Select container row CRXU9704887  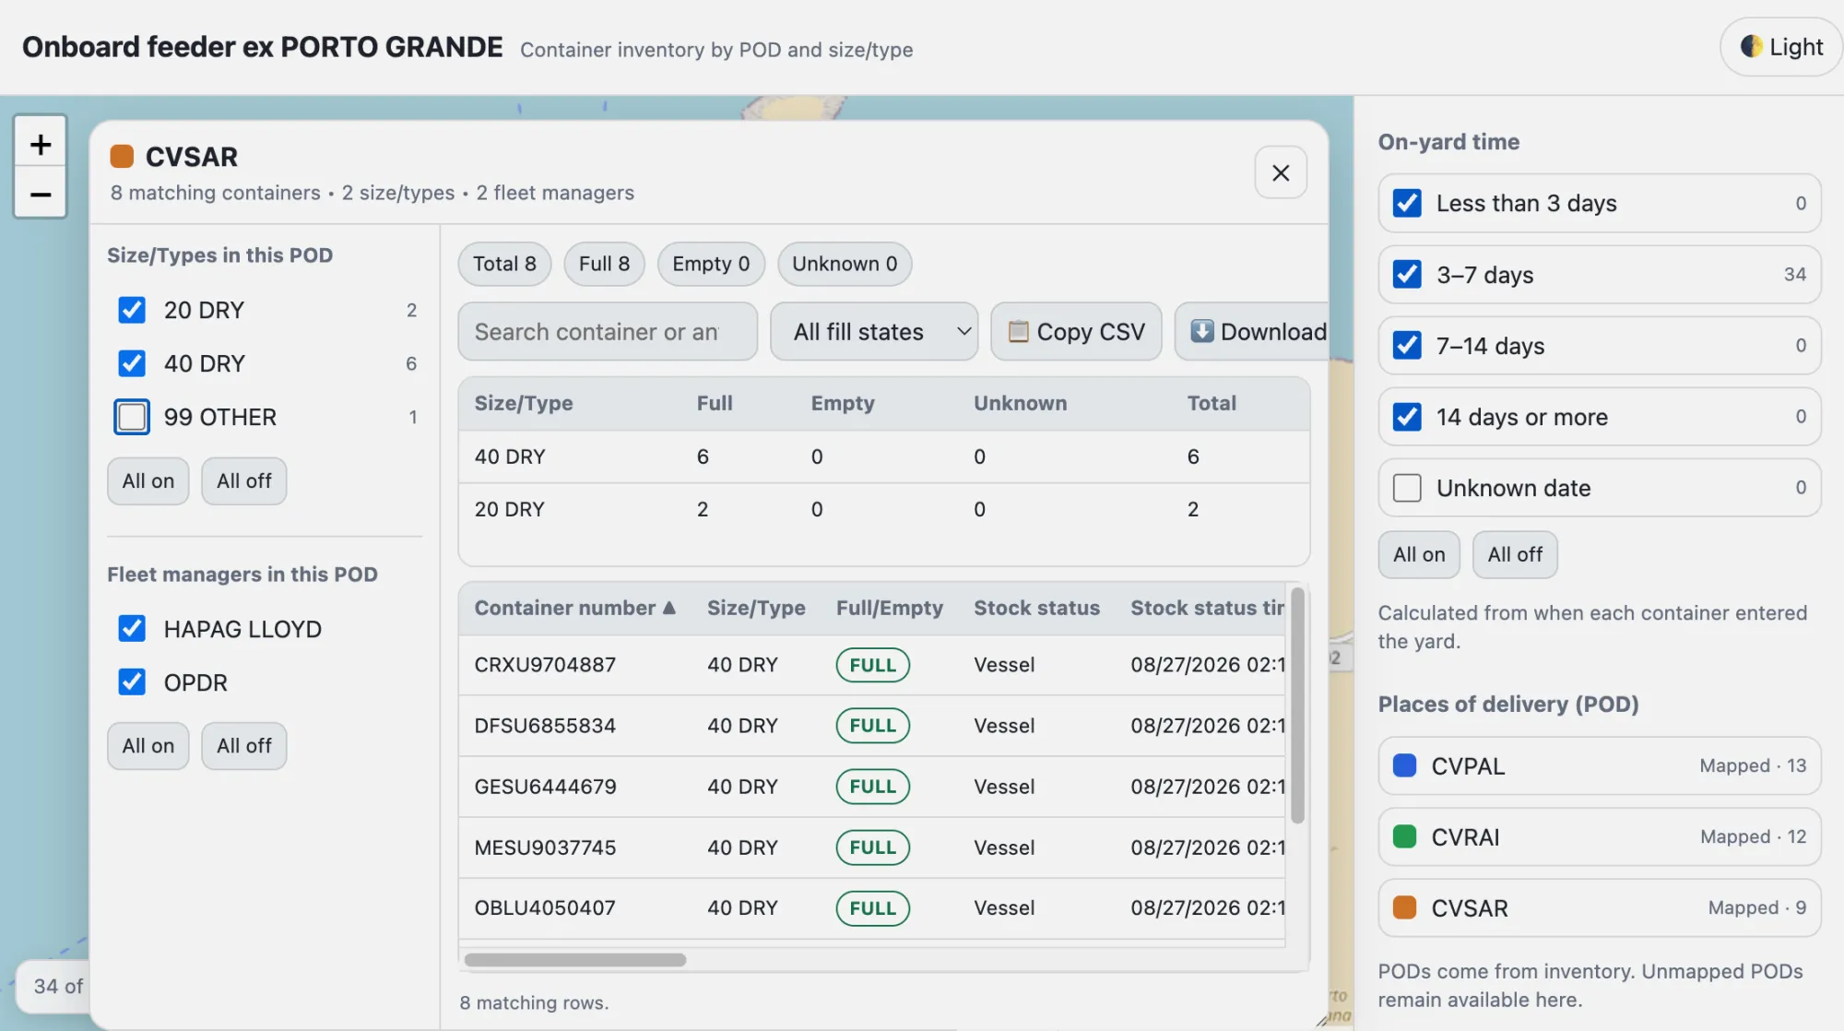click(x=872, y=665)
